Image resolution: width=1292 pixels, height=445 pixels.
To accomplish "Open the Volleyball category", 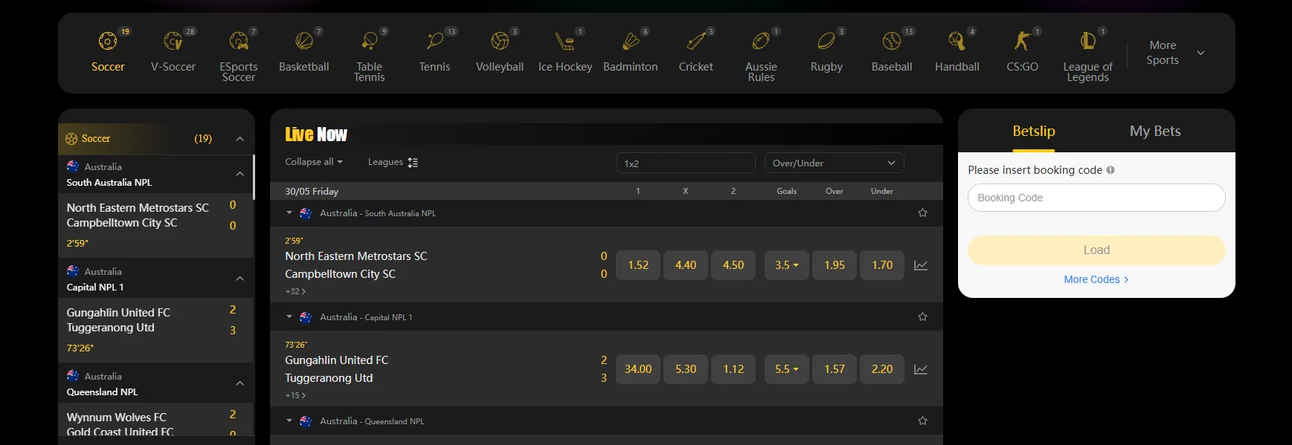I will [x=500, y=41].
